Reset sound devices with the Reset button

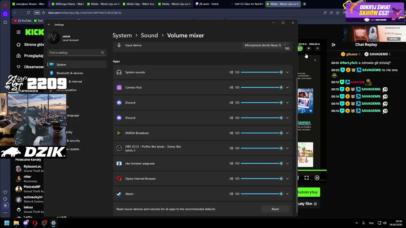coord(275,209)
